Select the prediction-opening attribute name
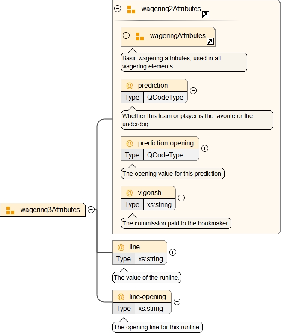The width and height of the screenshot is (281, 334). (x=166, y=143)
